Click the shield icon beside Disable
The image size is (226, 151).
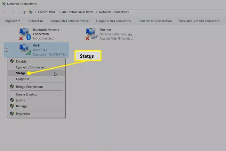(x=12, y=61)
